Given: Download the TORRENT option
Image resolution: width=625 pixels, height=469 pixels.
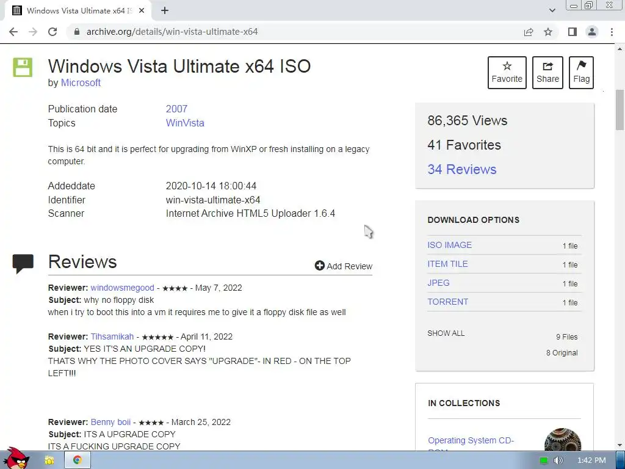Looking at the screenshot, I should tap(447, 302).
